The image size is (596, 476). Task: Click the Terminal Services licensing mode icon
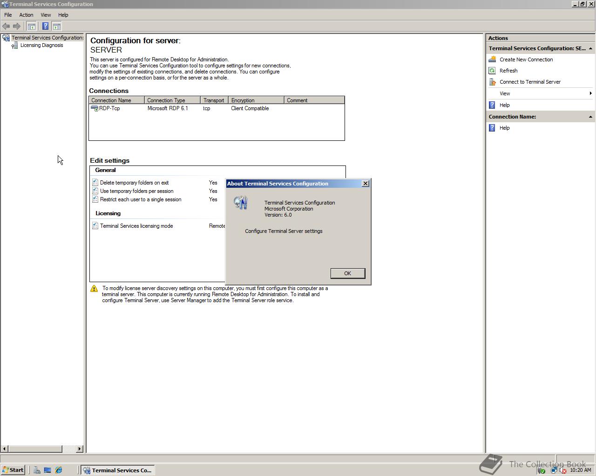coord(95,226)
